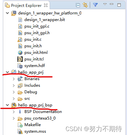Image resolution: width=127 pixels, height=135 pixels.
Task: Click the psu_init.h header file icon
Action: [20, 46]
